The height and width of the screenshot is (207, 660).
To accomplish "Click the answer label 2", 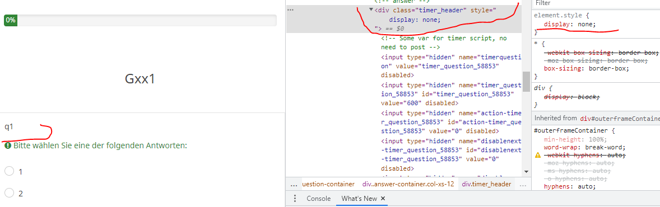I will pyautogui.click(x=21, y=193).
